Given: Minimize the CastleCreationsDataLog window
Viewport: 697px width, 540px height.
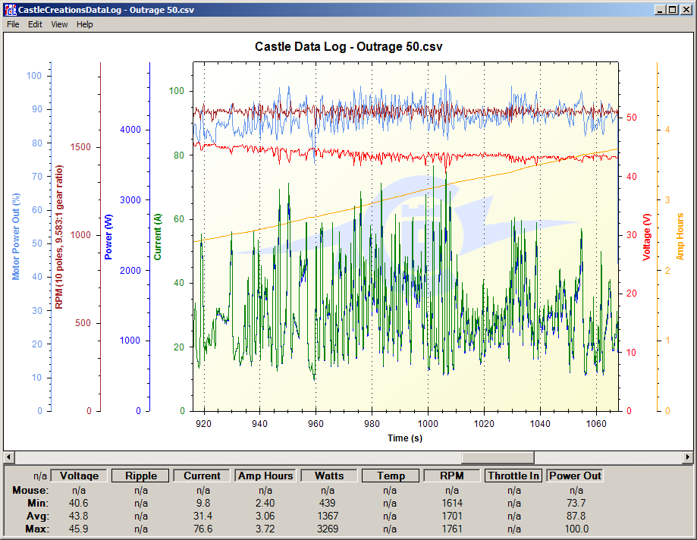Looking at the screenshot, I should (661, 10).
